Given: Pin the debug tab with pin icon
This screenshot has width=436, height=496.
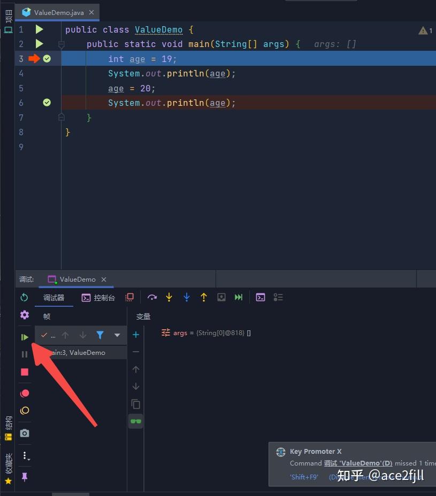Looking at the screenshot, I should click(25, 477).
